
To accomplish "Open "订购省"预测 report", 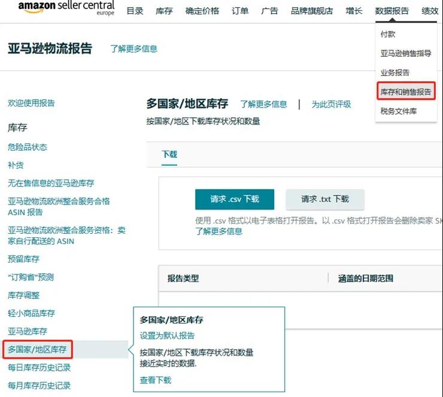I will (31, 277).
